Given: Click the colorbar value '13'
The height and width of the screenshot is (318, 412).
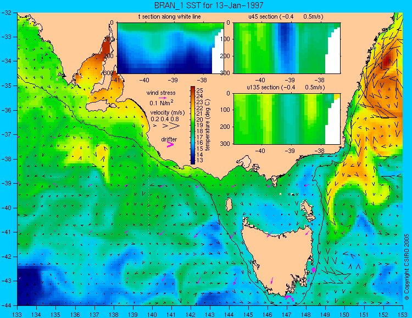Looking at the screenshot, I should 200,160.
